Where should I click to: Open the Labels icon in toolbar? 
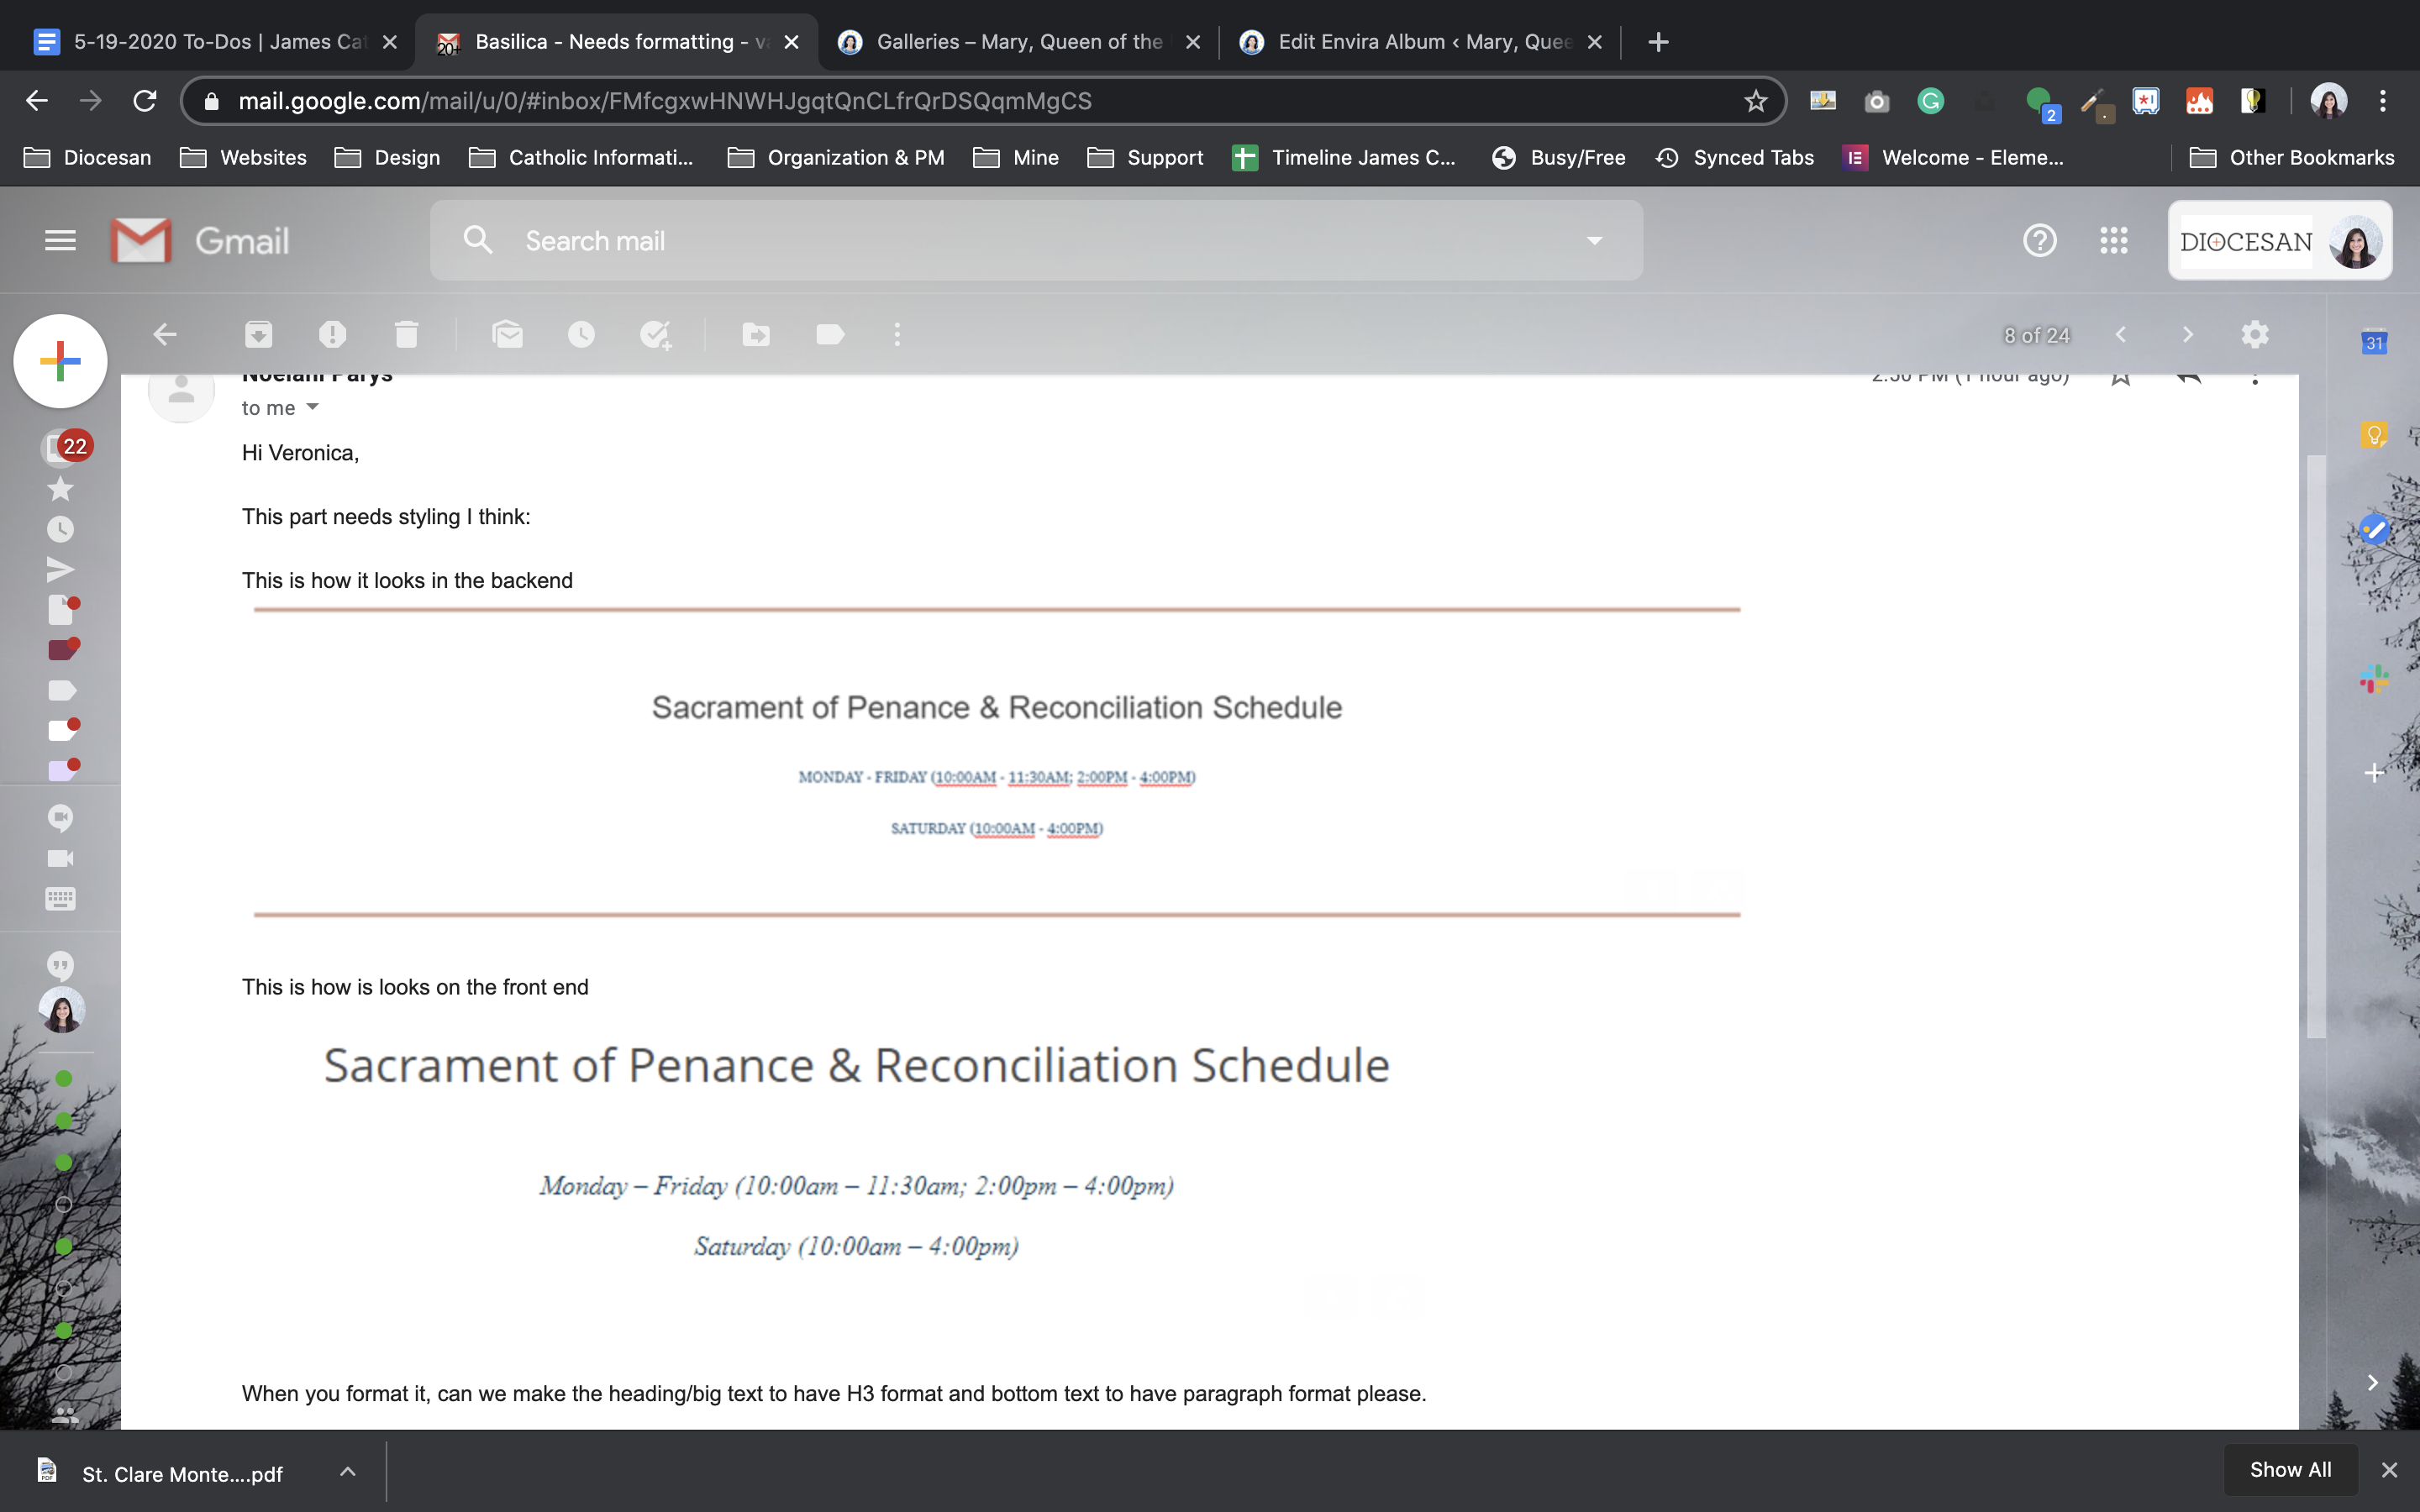830,334
